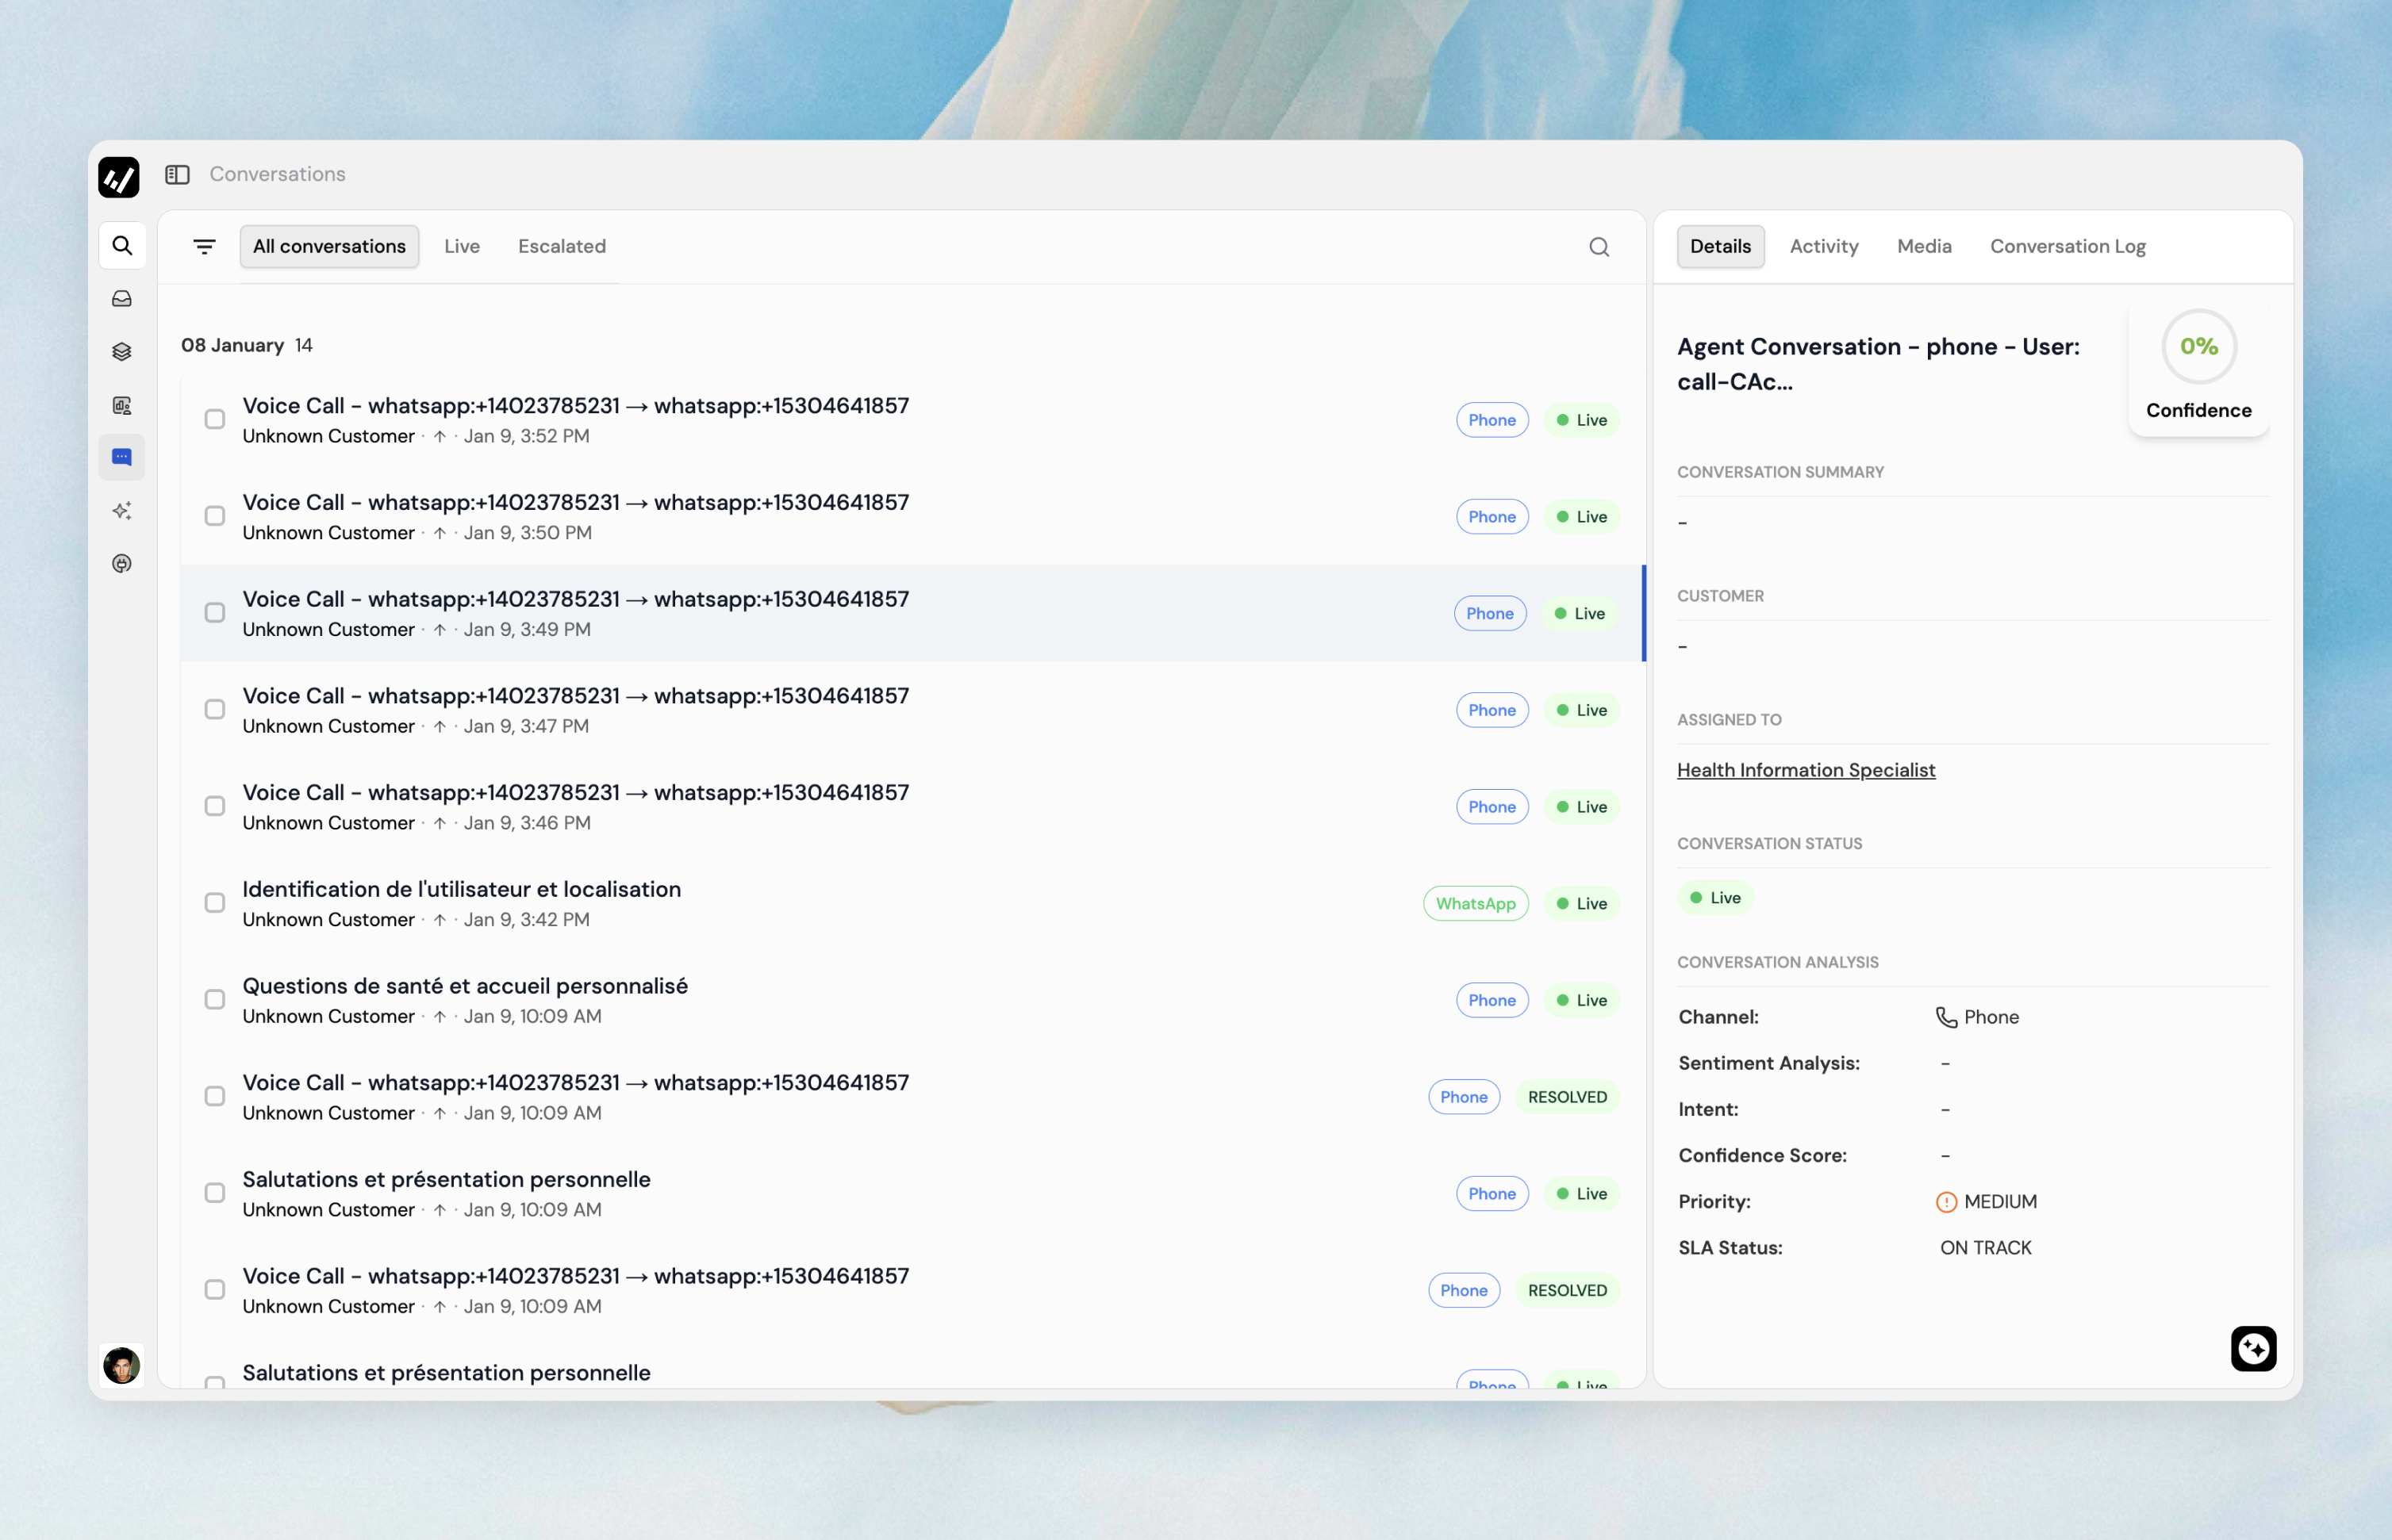Click the sidebar search icon
Screen dimensions: 2392x1540
(x=122, y=246)
